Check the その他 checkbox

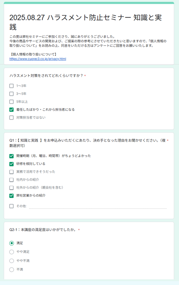12,206
